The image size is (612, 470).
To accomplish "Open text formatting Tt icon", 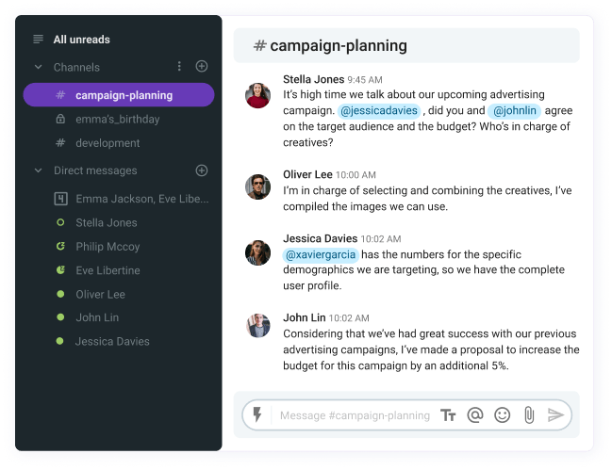I will point(448,415).
